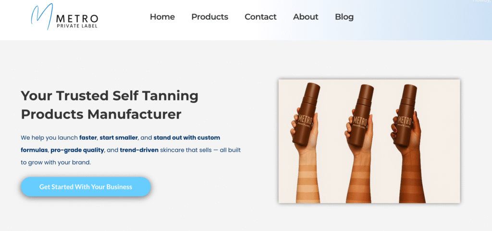Click the Your Trusted Self Tanning heading
The width and height of the screenshot is (492, 231).
[110, 96]
